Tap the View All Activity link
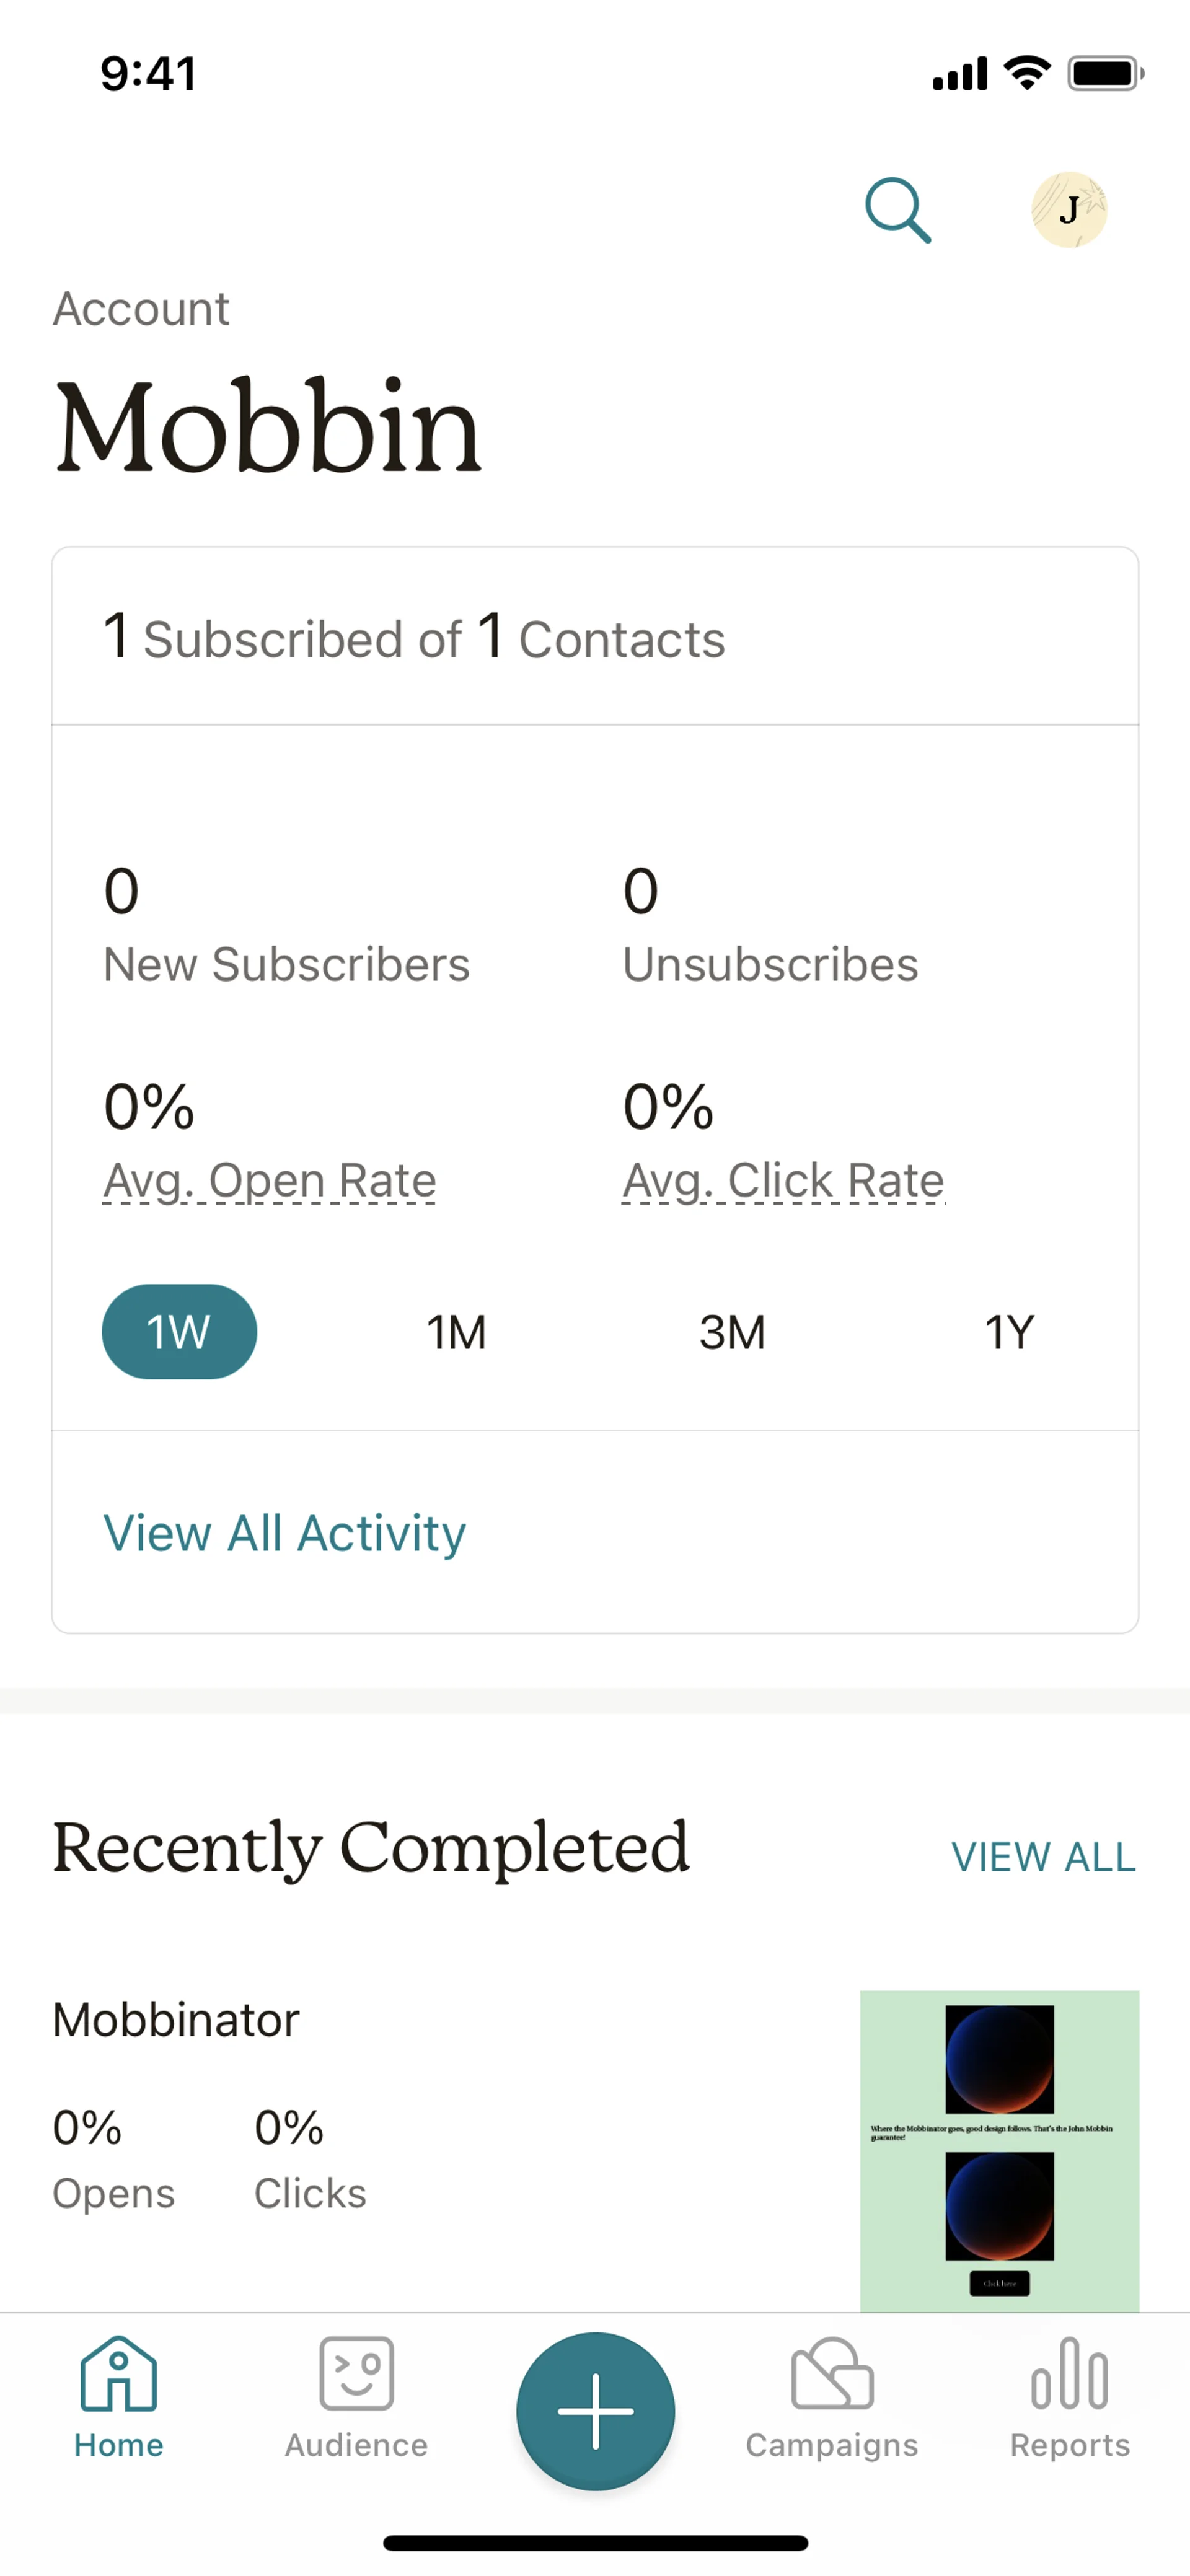Image resolution: width=1190 pixels, height=2576 pixels. point(285,1533)
